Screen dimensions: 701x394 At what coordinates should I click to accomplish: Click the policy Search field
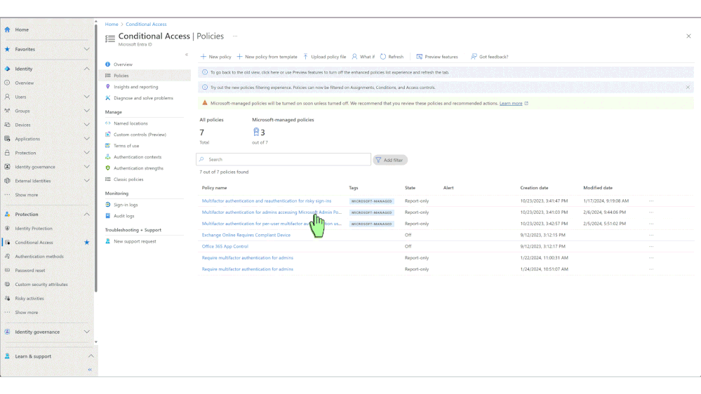[x=283, y=159]
